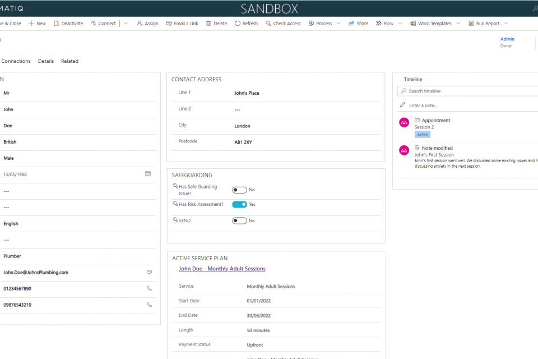Open the Related tab
538x359 pixels.
[69, 61]
